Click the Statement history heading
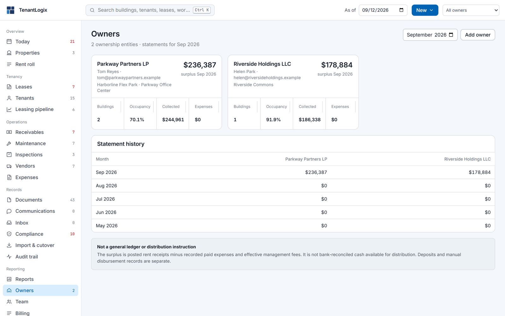 pyautogui.click(x=121, y=144)
